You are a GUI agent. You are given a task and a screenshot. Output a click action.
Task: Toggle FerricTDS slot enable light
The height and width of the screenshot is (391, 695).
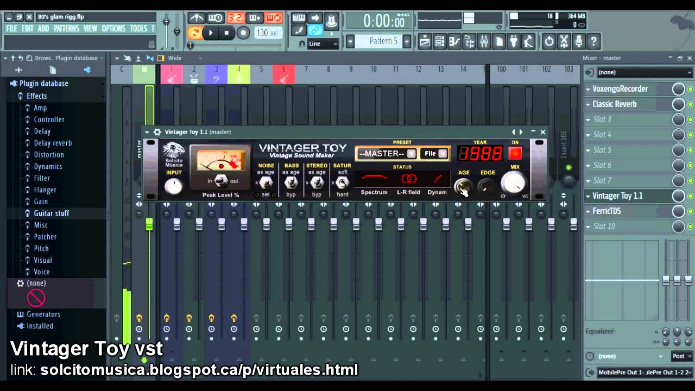pyautogui.click(x=690, y=211)
